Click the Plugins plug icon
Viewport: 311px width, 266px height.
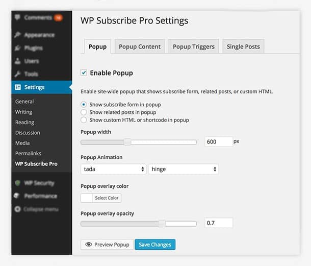pyautogui.click(x=18, y=48)
